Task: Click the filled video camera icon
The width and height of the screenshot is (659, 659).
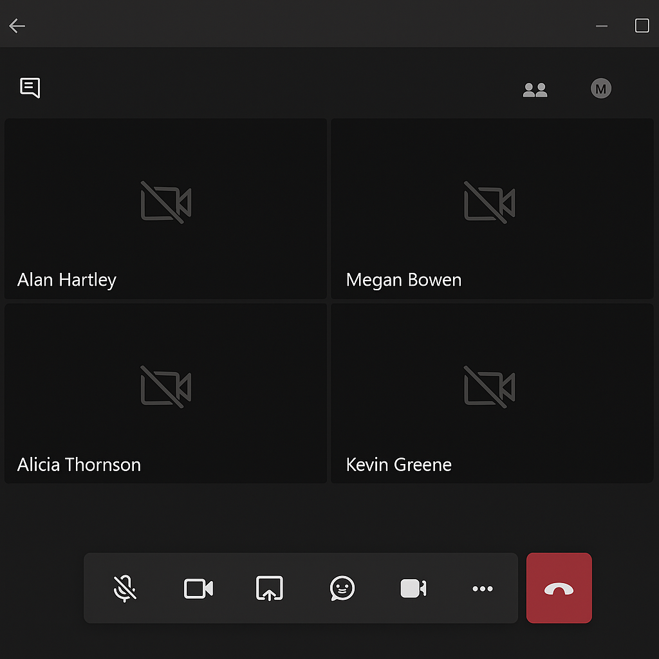Action: coord(413,588)
